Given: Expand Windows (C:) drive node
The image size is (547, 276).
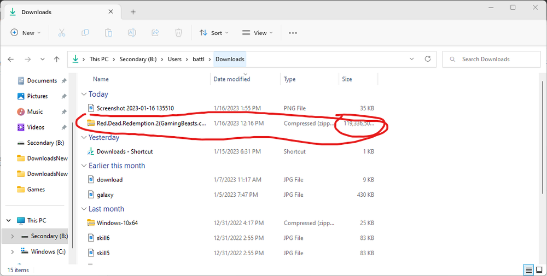Looking at the screenshot, I should (13, 251).
